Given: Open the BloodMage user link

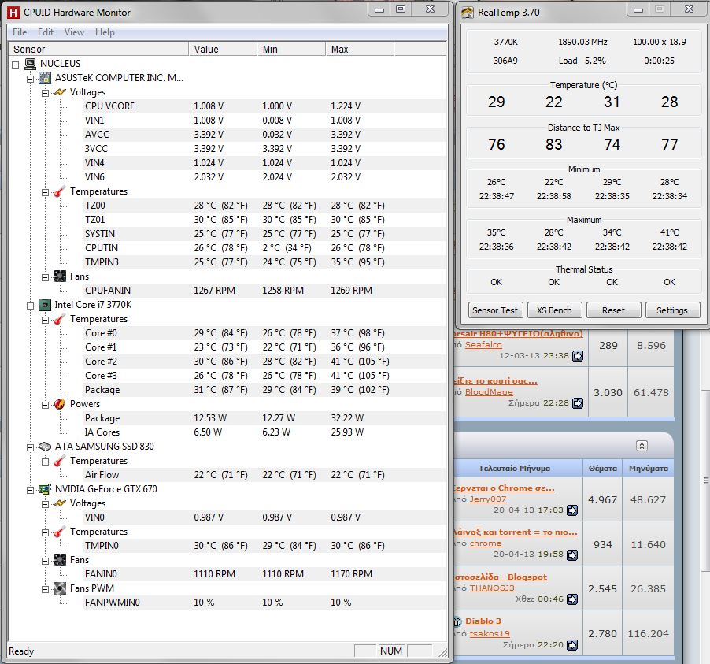Looking at the screenshot, I should pyautogui.click(x=489, y=391).
